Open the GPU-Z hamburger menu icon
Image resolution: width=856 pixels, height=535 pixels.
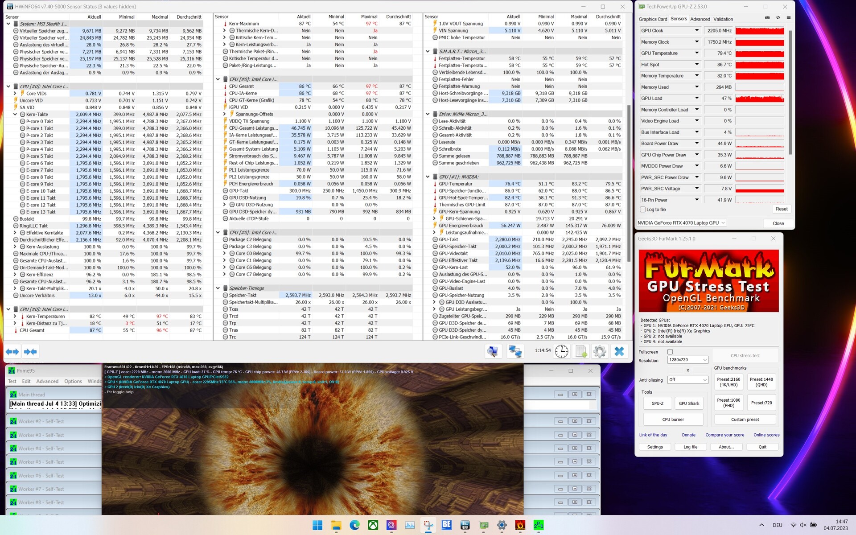pos(788,18)
